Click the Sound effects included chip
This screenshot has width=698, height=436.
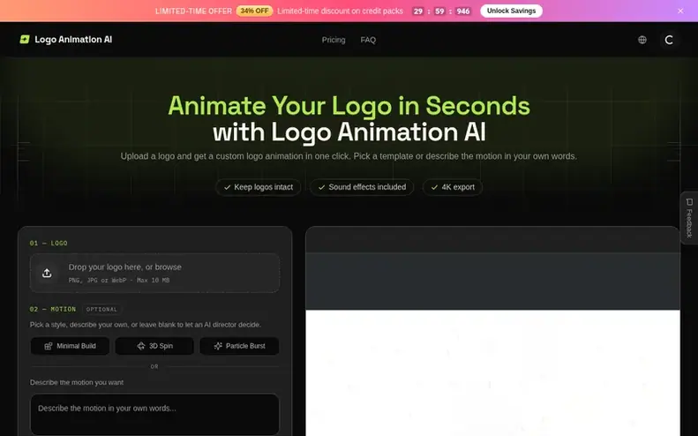click(x=362, y=187)
